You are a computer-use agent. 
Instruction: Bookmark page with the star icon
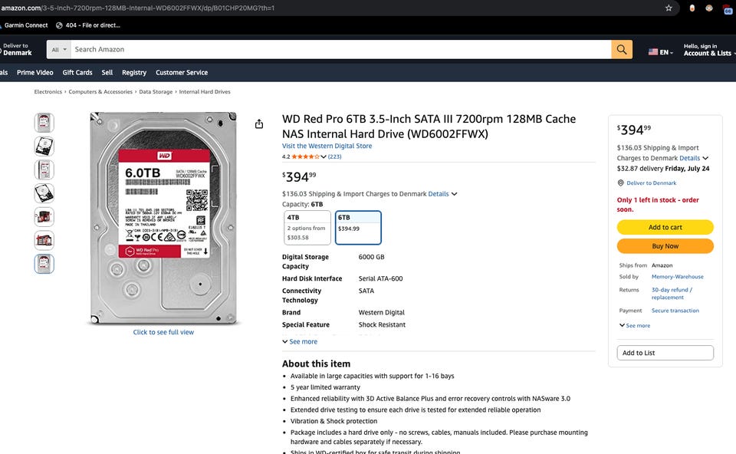[669, 8]
